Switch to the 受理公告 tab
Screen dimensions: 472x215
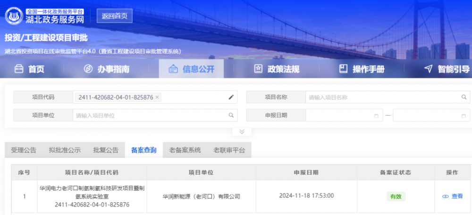tap(24, 150)
